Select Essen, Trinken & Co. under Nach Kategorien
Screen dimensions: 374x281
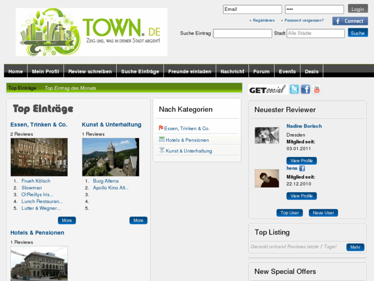click(x=187, y=128)
